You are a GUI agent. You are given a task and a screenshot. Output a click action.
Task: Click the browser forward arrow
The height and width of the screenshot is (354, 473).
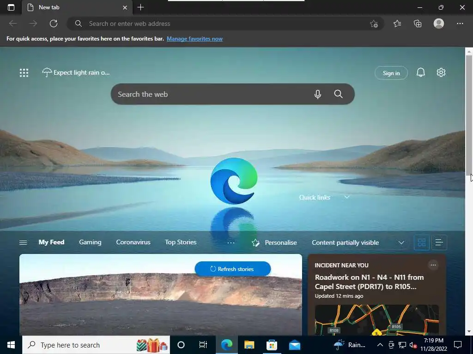(33, 24)
